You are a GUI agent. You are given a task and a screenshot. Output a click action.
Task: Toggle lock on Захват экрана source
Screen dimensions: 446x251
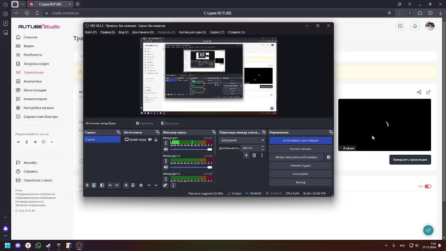click(156, 139)
